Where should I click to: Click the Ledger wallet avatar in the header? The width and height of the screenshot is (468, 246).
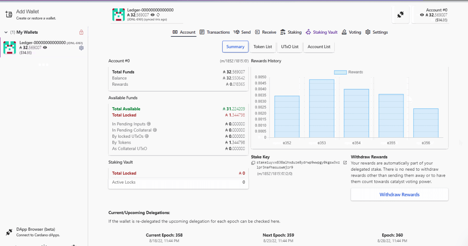click(x=118, y=15)
